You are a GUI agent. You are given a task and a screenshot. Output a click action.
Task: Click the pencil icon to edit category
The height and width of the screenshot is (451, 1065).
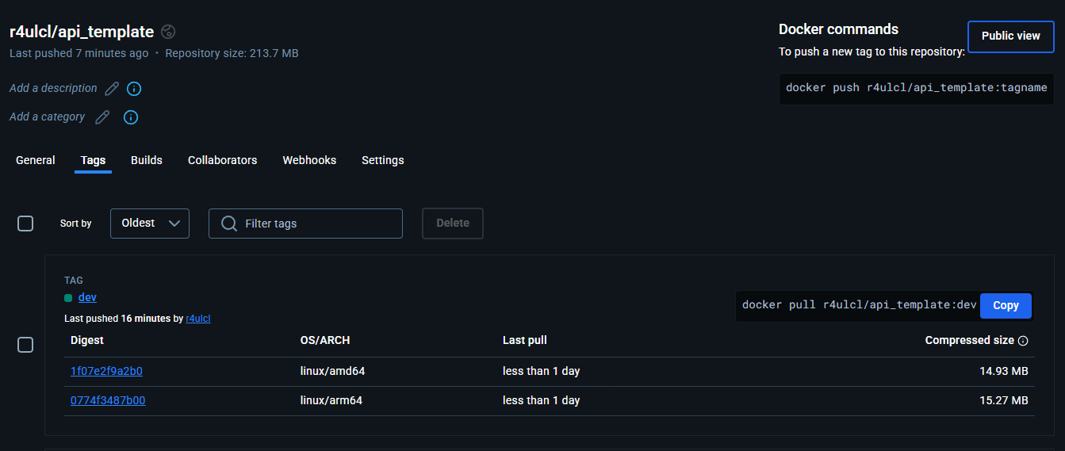tap(102, 117)
